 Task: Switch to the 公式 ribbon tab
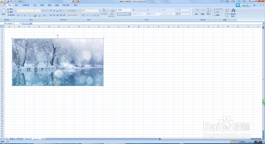[35, 5]
